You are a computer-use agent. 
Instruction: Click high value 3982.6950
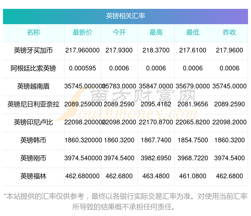pos(156,158)
